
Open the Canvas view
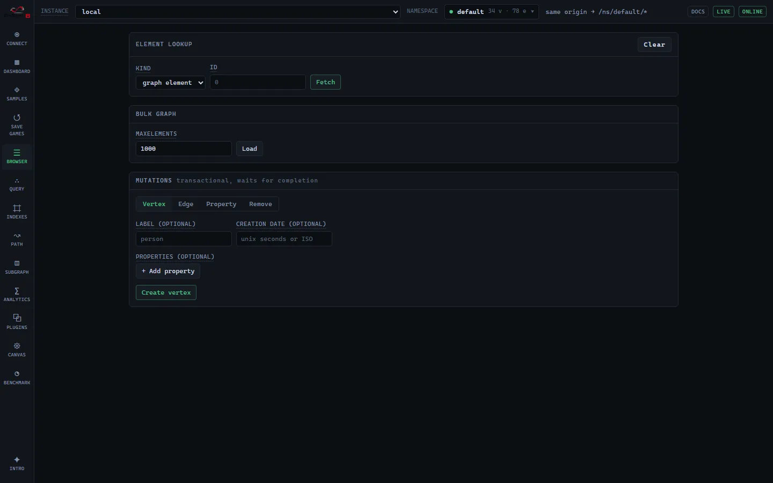point(17,350)
